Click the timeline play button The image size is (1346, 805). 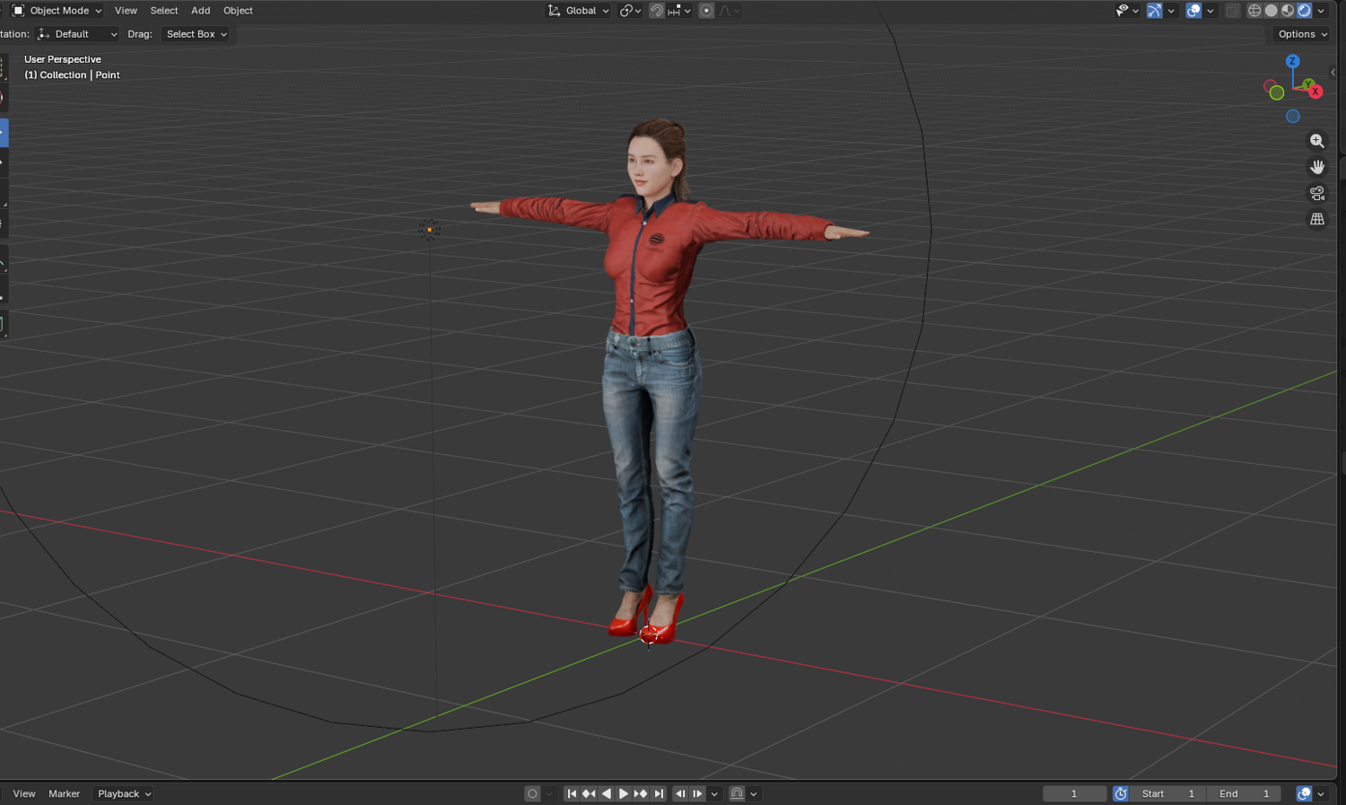pos(623,793)
